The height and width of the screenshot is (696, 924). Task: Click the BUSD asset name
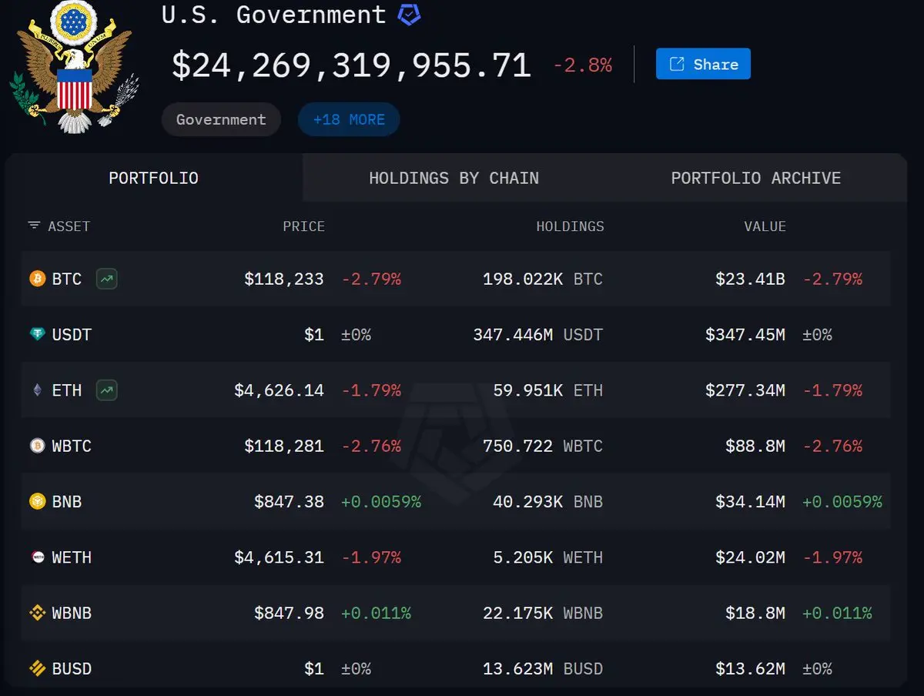click(72, 669)
